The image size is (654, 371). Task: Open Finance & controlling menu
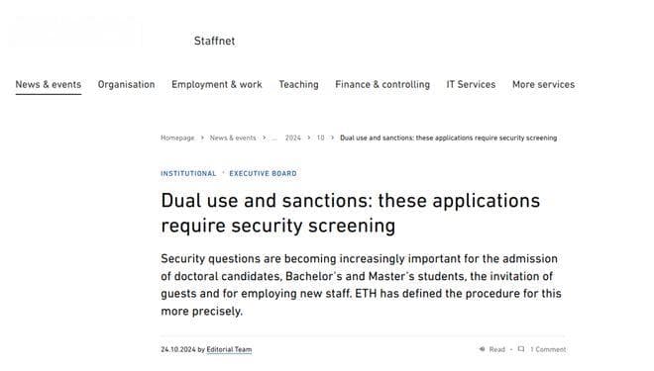point(382,84)
